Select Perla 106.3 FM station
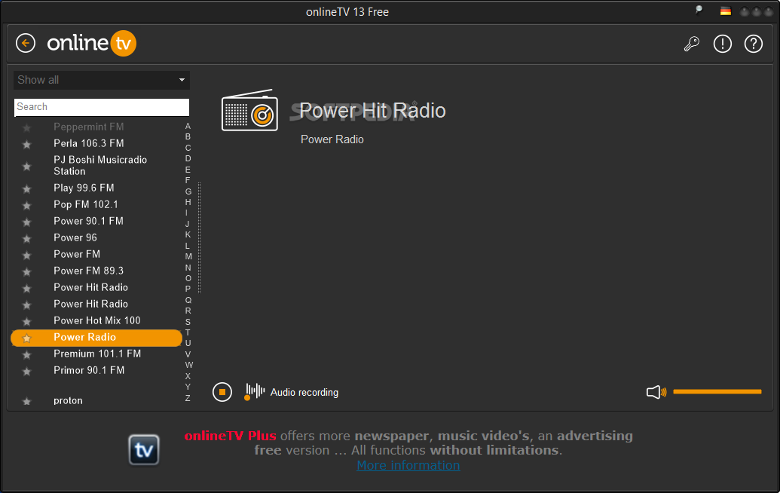The width and height of the screenshot is (780, 493). click(88, 143)
